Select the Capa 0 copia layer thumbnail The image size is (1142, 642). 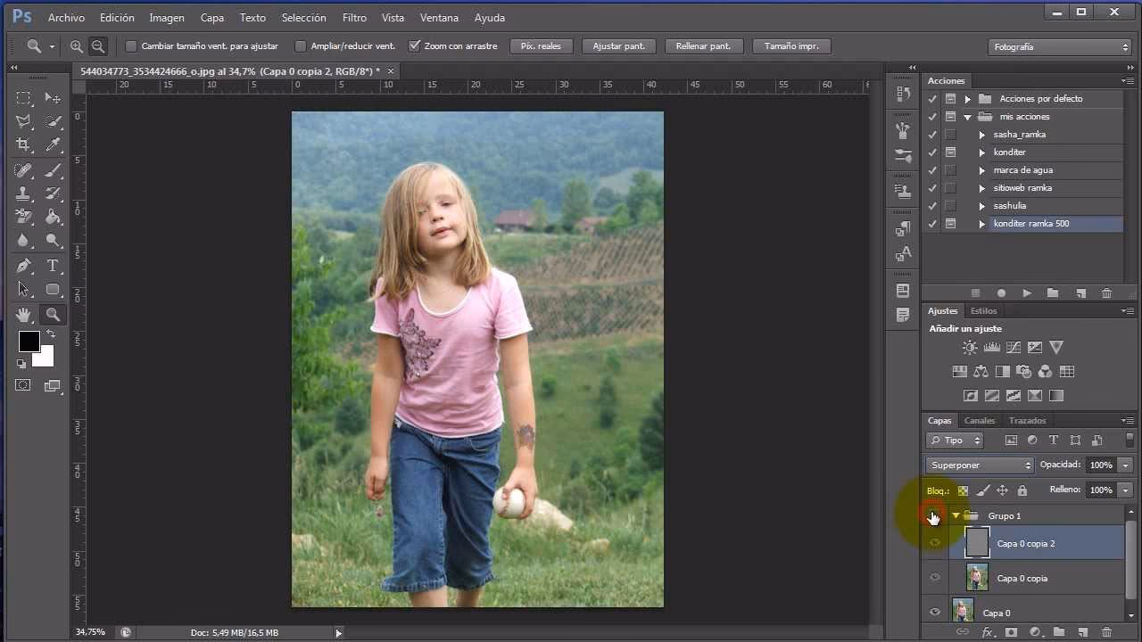point(977,578)
